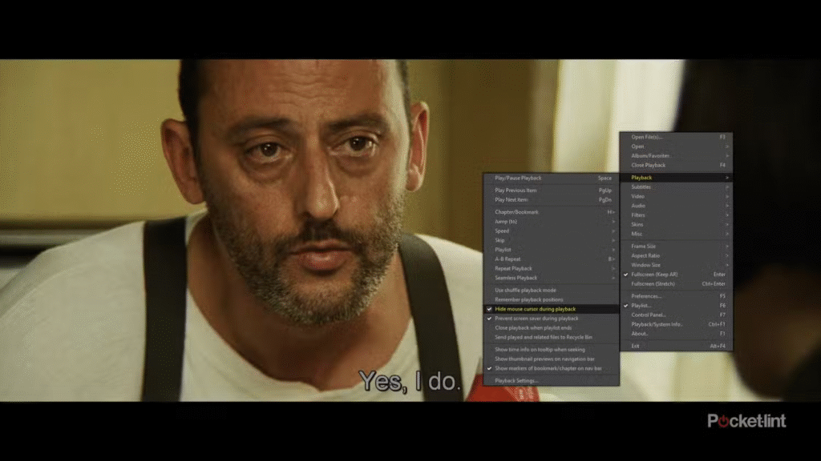Viewport: 821px width, 461px height.
Task: Toggle Hide mouse cursor during playback
Action: point(535,309)
